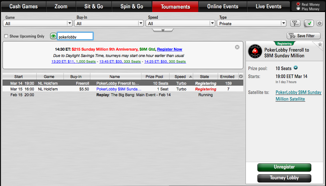Toggle the green checkmark filter button
Screen dimensions: 326x186
tap(309, 24)
